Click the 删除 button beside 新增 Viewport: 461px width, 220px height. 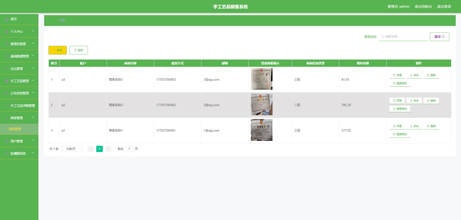tap(78, 50)
